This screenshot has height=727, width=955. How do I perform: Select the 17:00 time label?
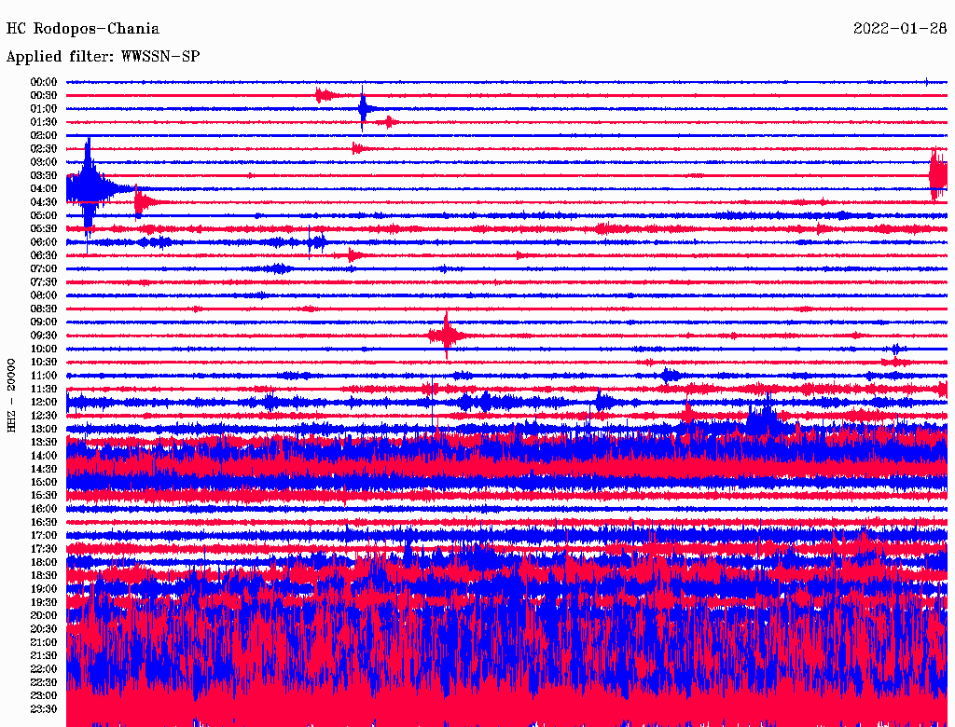click(44, 536)
